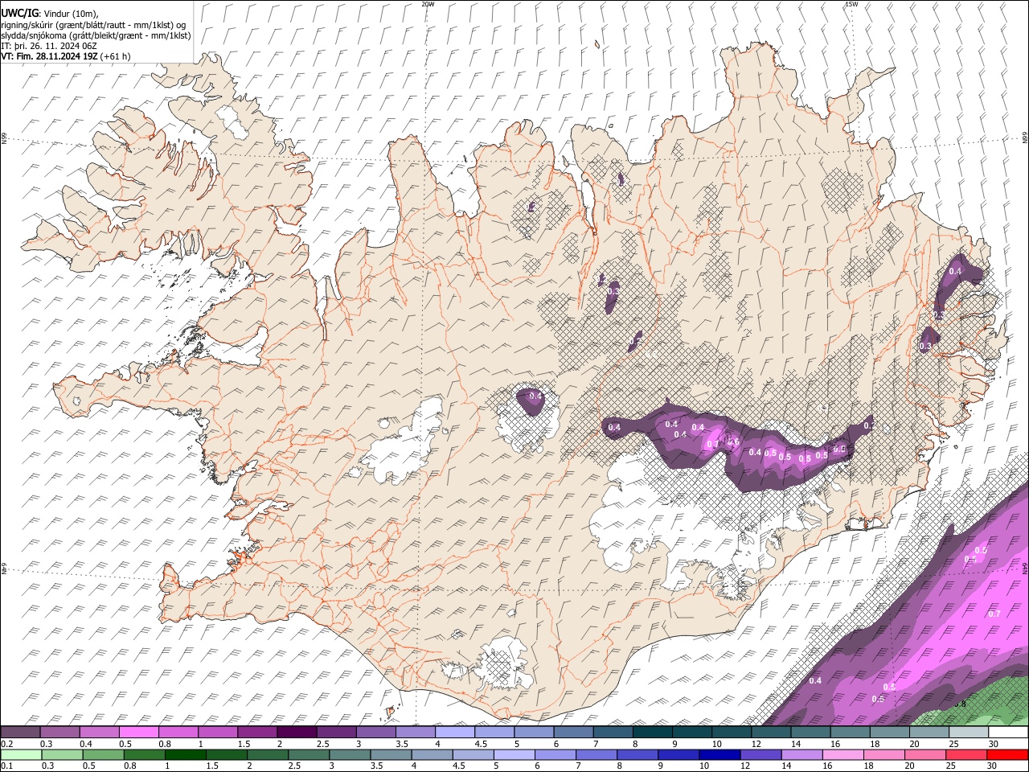This screenshot has width=1029, height=772.
Task: Click the lower legend dark green swatch labeled 1
Action: [x=185, y=754]
